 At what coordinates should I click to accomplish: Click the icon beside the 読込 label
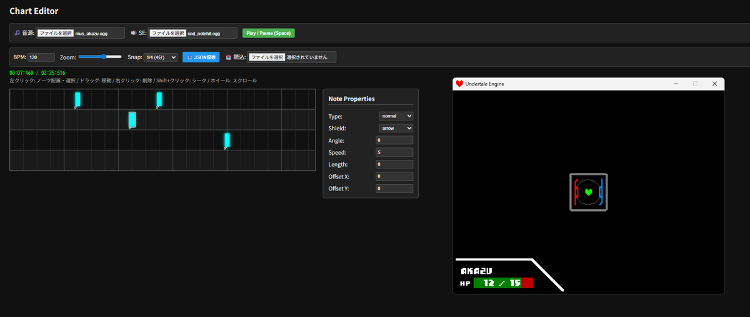click(229, 57)
